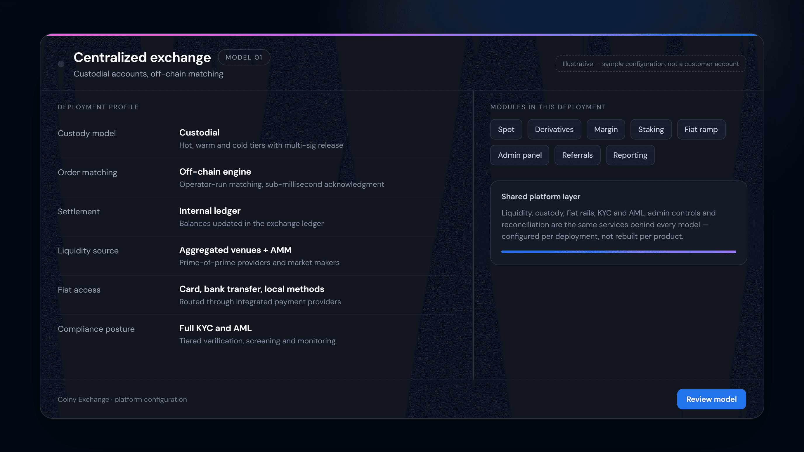Viewport: 804px width, 452px height.
Task: Click the Compliance posture row label
Action: (96, 329)
